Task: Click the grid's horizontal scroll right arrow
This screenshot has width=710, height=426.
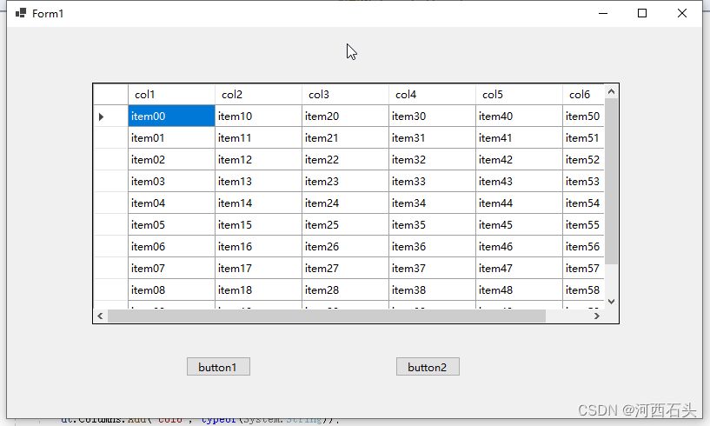Action: 597,316
